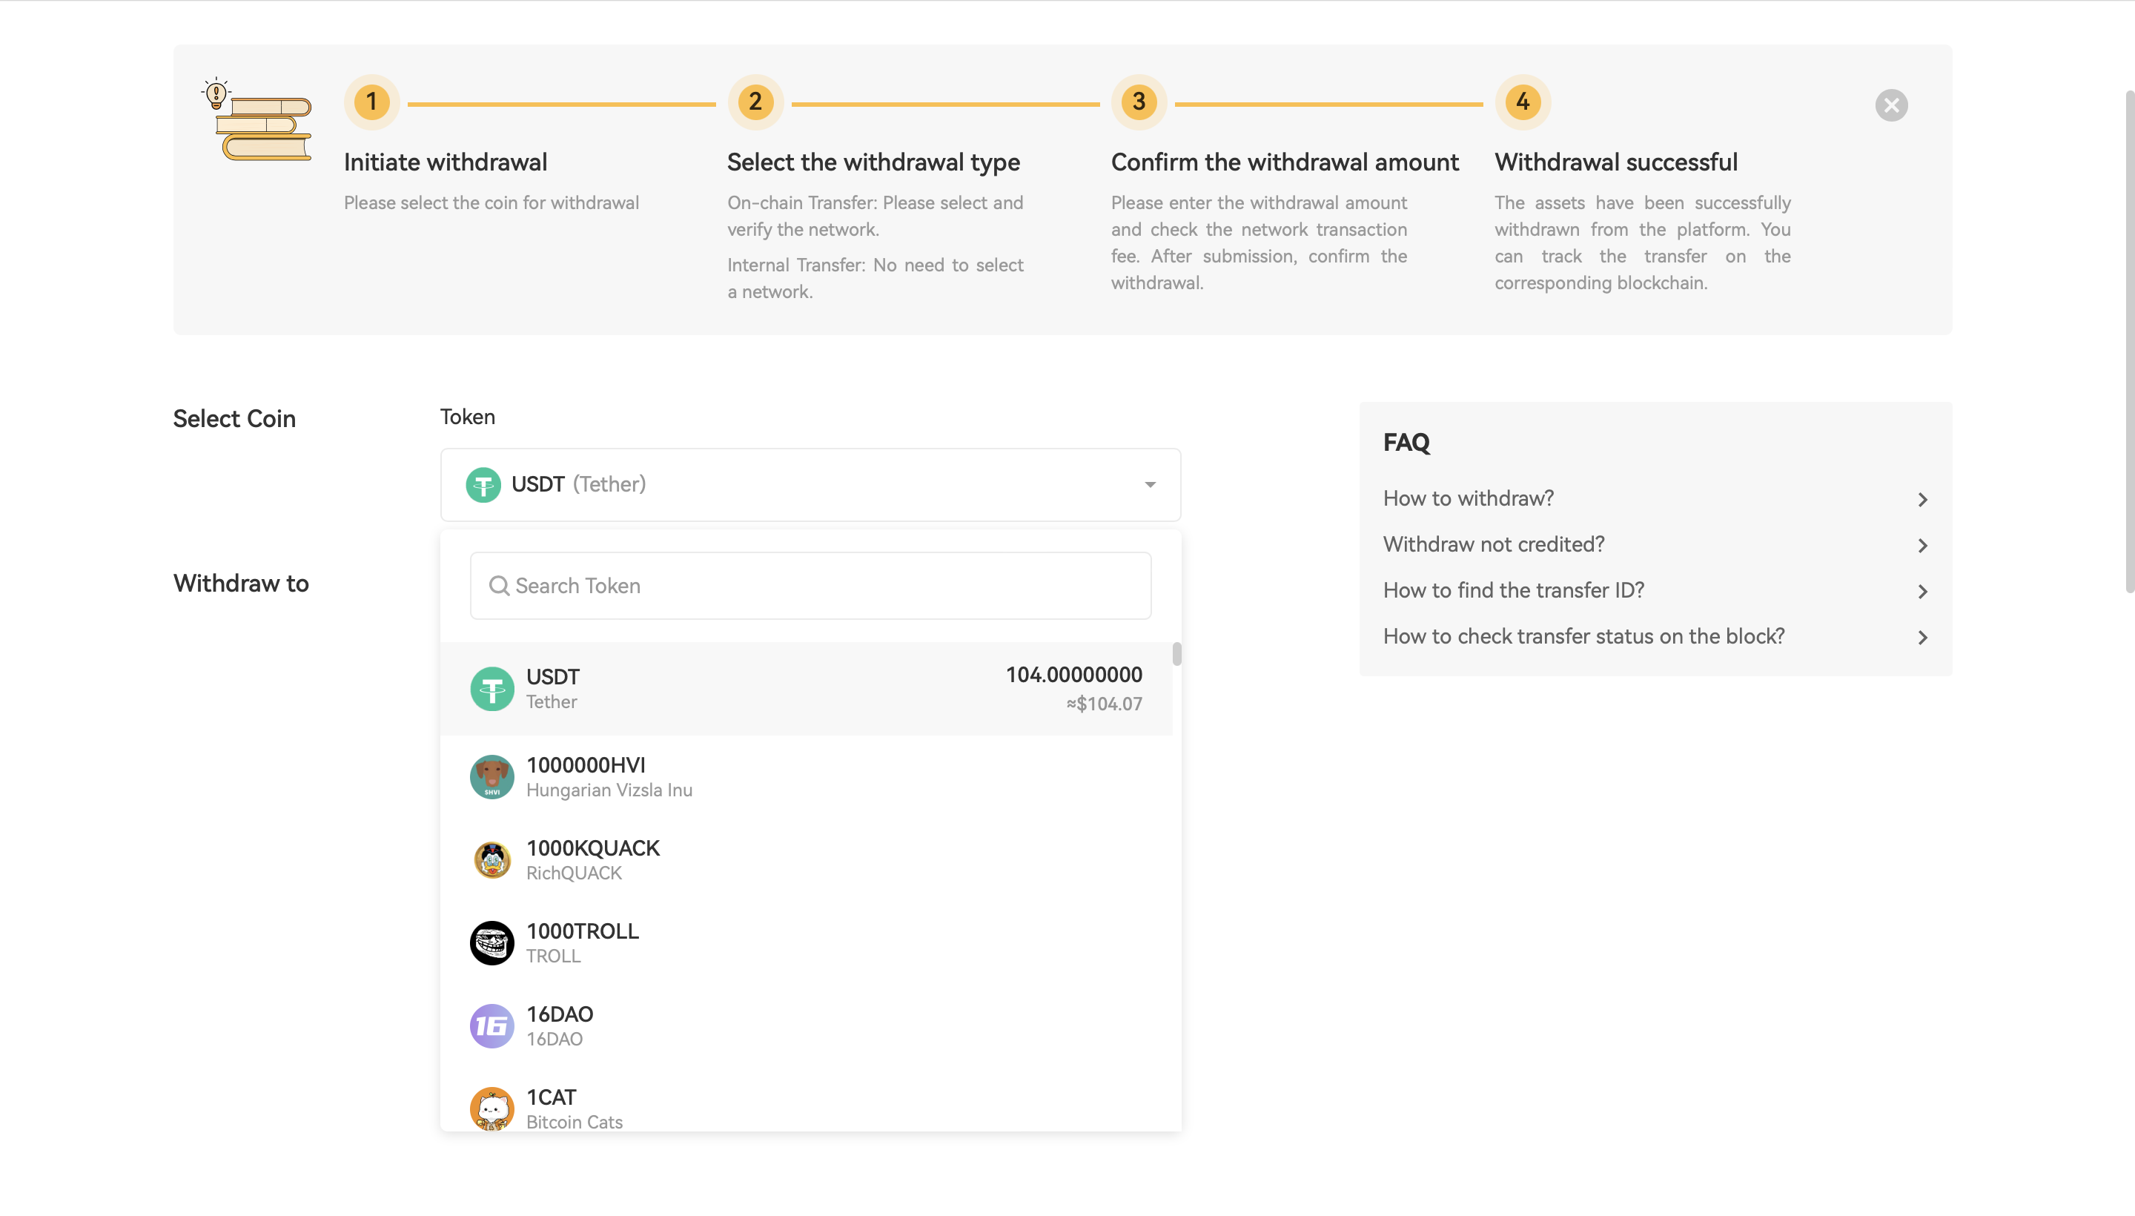Viewport: 2135px width, 1216px height.
Task: Click Select the withdrawal type heading
Action: tap(873, 162)
